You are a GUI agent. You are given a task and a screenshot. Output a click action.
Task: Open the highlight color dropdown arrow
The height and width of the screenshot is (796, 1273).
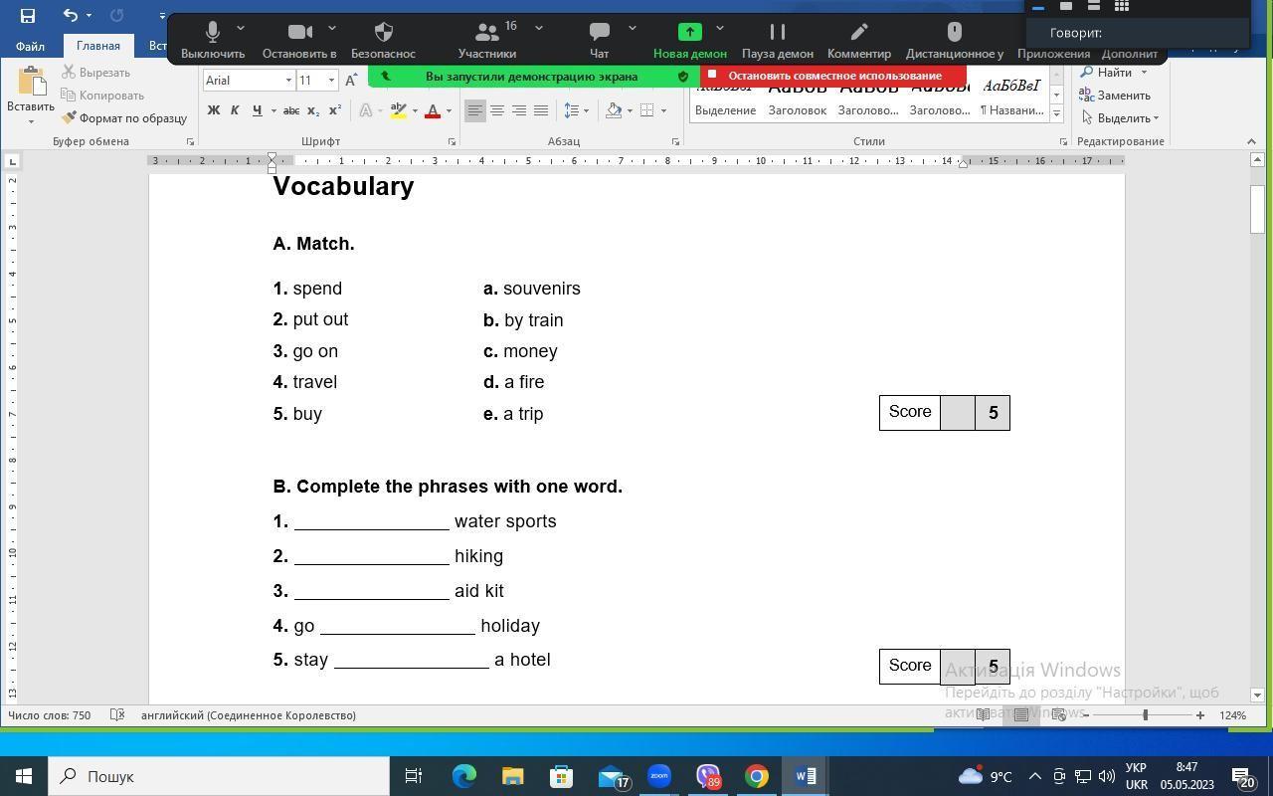[x=415, y=110]
